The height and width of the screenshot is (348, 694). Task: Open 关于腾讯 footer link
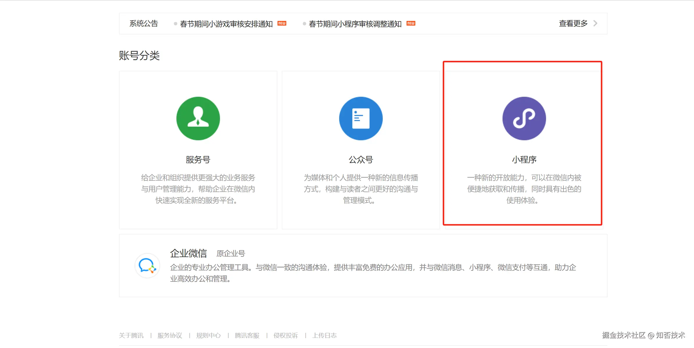point(131,336)
